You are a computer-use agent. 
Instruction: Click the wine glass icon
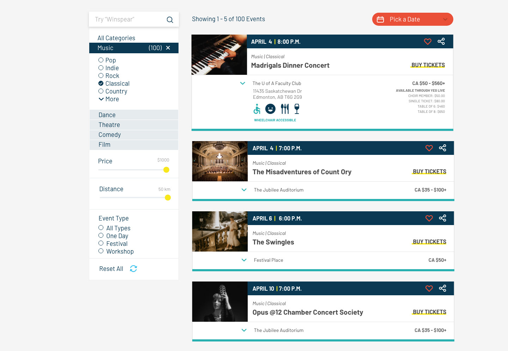(297, 109)
